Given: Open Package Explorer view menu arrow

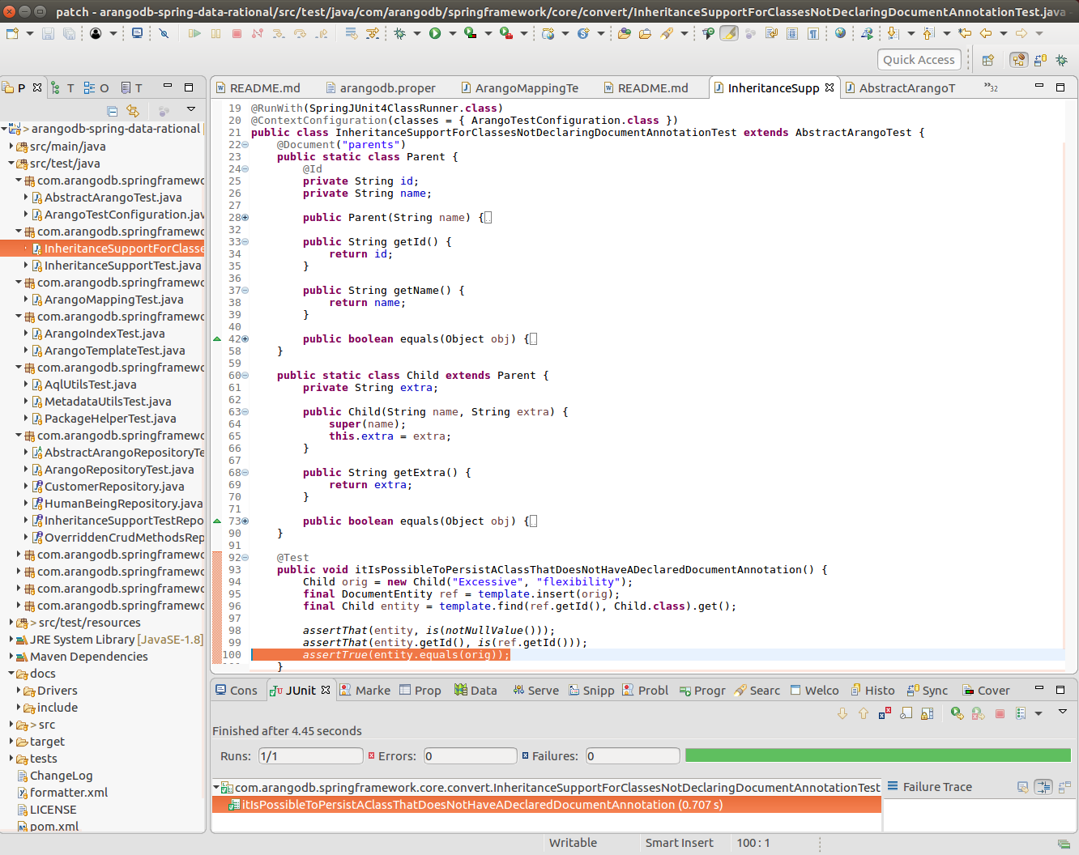Looking at the screenshot, I should click(191, 109).
